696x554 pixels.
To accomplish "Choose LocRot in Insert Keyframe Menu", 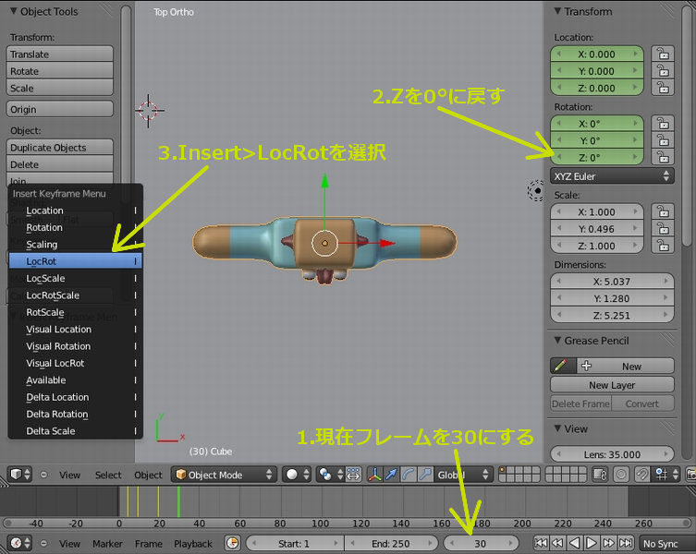I will pyautogui.click(x=76, y=260).
